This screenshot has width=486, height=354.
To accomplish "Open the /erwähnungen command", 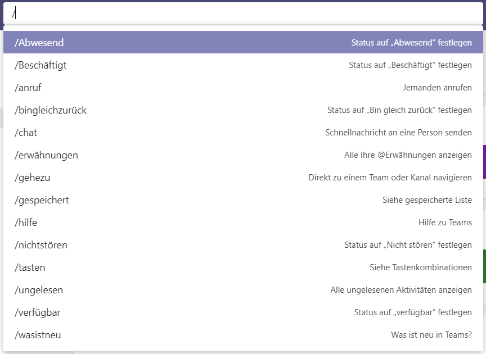I will coord(243,155).
